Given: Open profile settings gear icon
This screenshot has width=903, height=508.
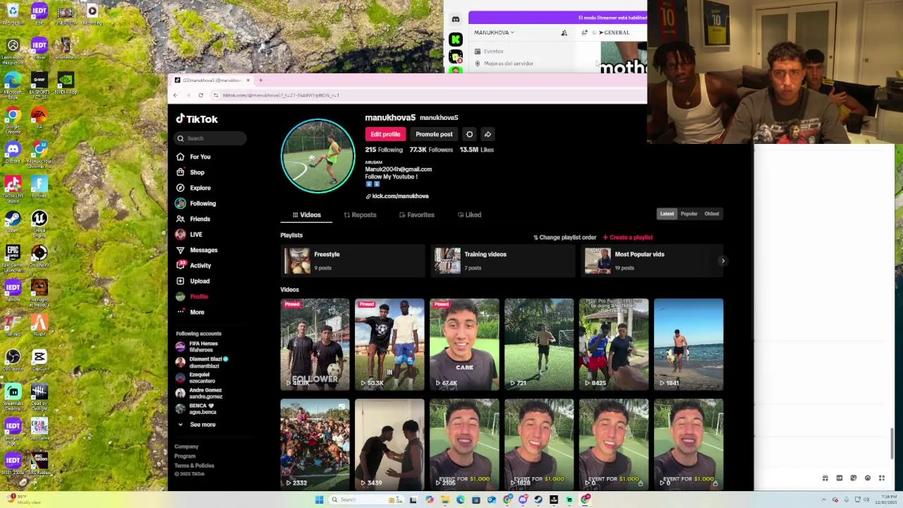Looking at the screenshot, I should [x=469, y=134].
